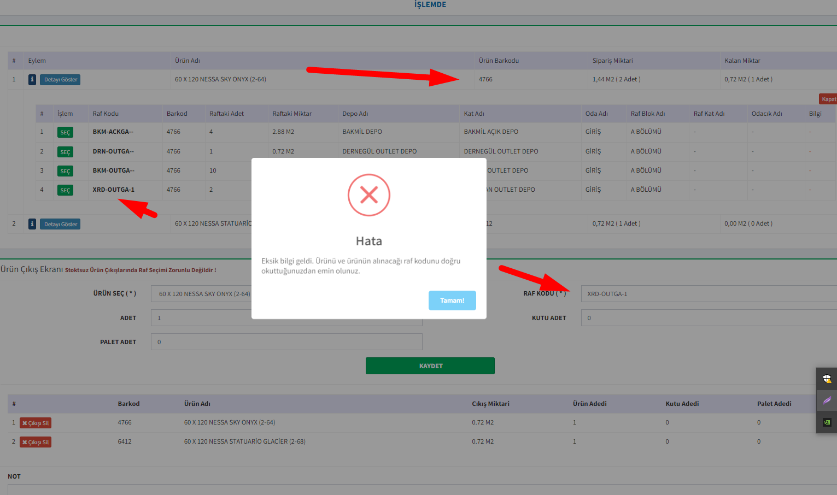The image size is (837, 495).
Task: Remove barcode 6412 exit with Çıkışı Sil
Action: pyautogui.click(x=36, y=442)
